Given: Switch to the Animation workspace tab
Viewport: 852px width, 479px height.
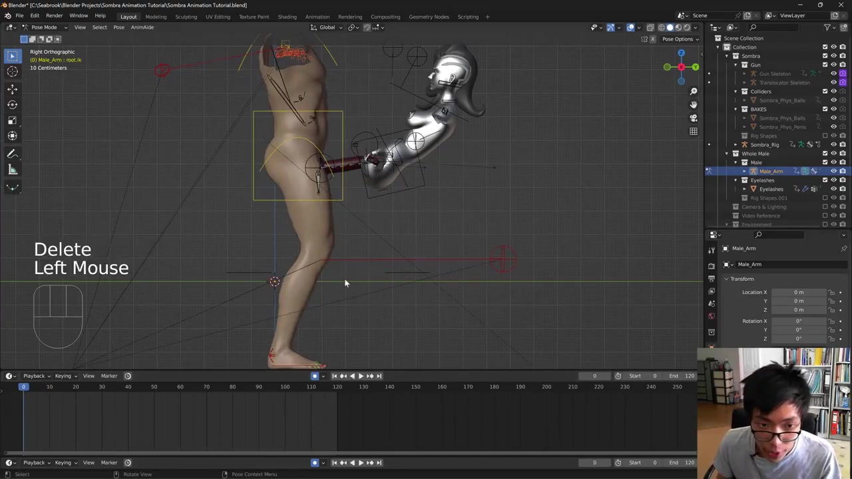Looking at the screenshot, I should tap(317, 17).
